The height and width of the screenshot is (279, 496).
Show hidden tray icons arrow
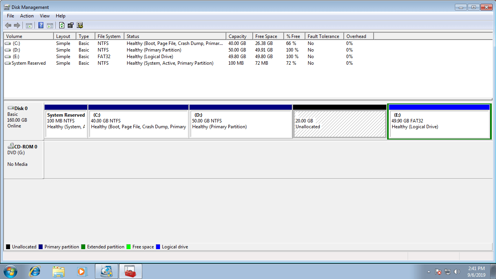pyautogui.click(x=429, y=272)
